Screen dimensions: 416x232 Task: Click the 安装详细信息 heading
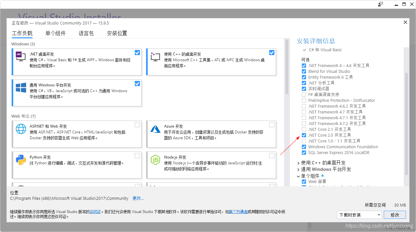tap(316, 41)
